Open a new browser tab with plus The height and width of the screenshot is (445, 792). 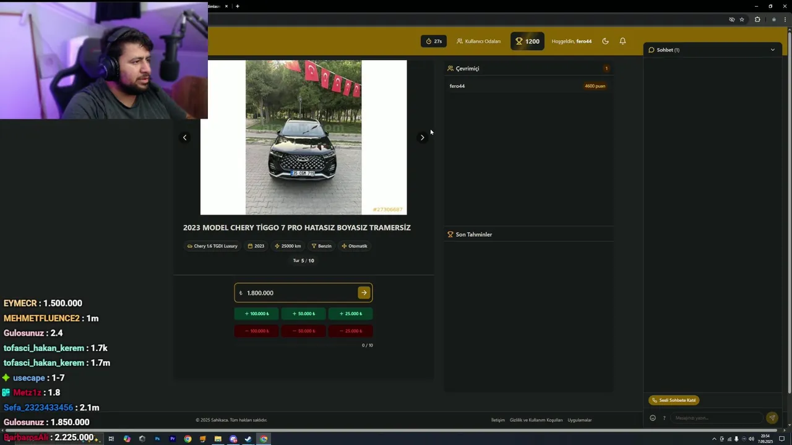click(237, 6)
